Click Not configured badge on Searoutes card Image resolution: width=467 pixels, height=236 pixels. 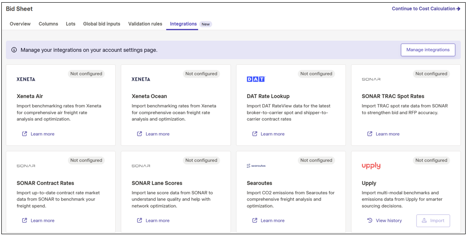tap(316, 160)
